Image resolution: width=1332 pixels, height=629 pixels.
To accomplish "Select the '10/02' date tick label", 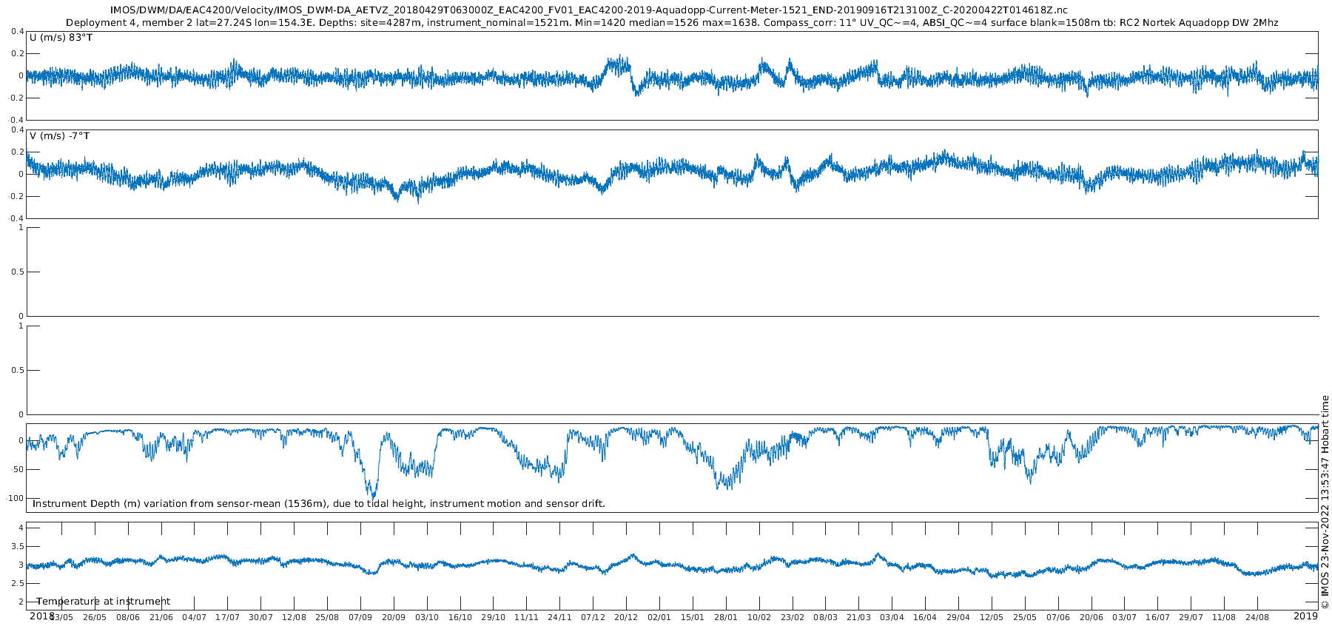I will tap(759, 617).
